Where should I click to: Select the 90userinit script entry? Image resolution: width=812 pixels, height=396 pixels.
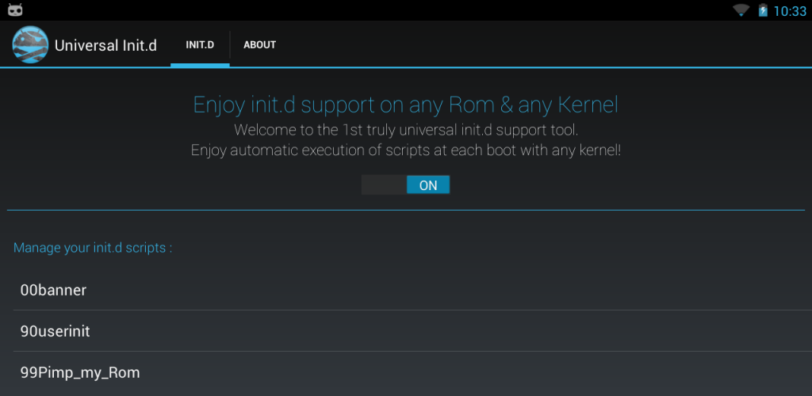coord(55,331)
